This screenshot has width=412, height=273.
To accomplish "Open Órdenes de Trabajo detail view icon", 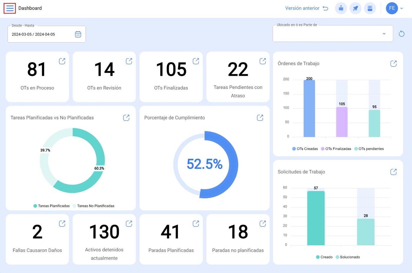I will (x=393, y=63).
